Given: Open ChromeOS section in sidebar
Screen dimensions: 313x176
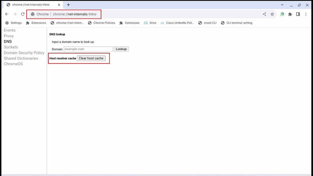Looking at the screenshot, I should coord(13,64).
